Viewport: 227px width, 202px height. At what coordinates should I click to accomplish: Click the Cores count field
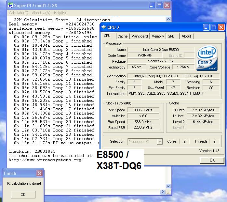pos(184,141)
